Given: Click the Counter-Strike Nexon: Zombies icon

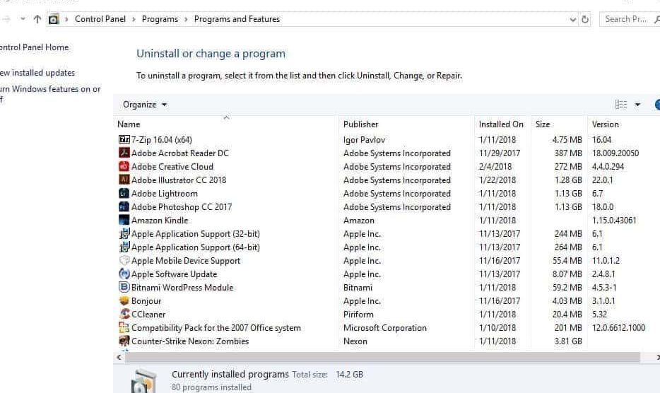Looking at the screenshot, I should click(x=124, y=341).
